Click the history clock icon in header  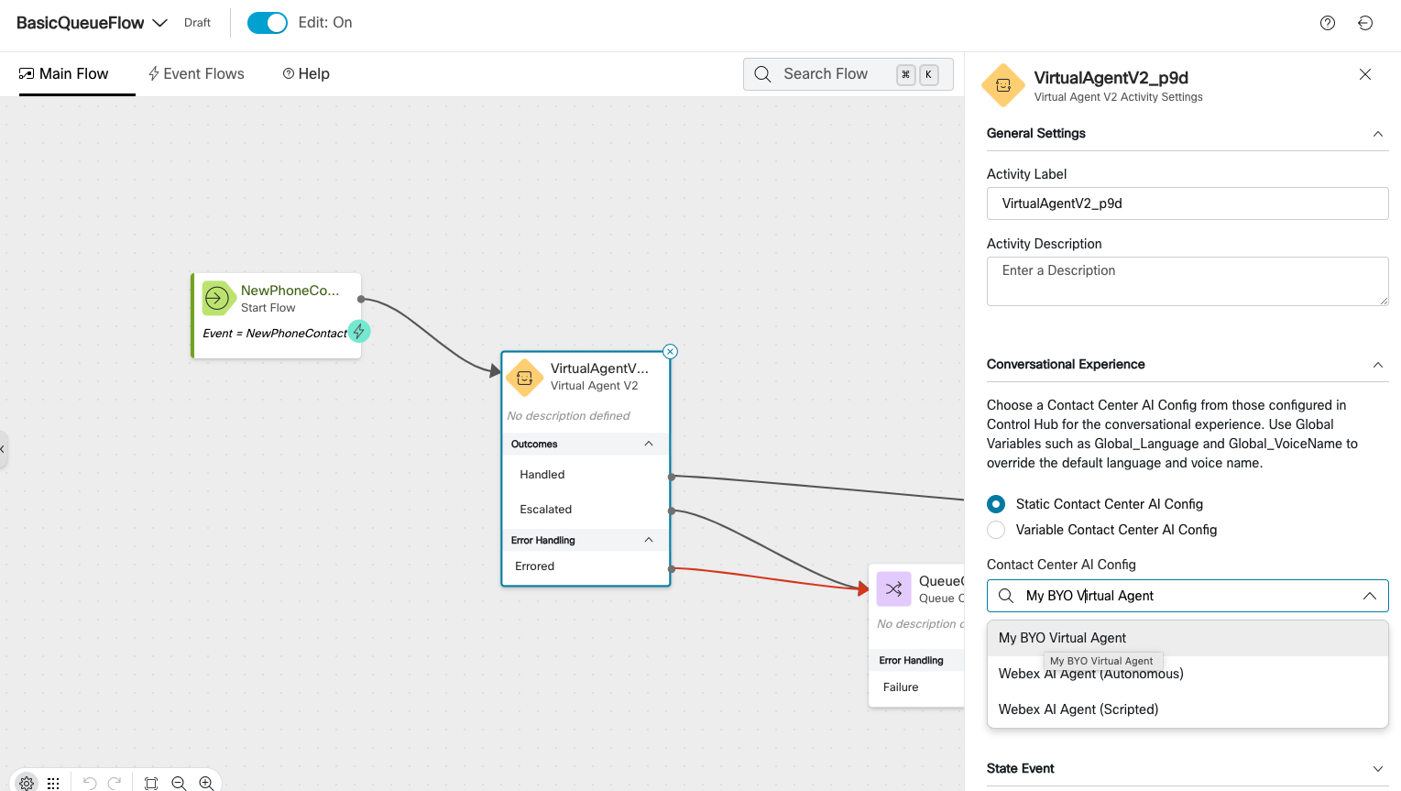(x=1365, y=23)
